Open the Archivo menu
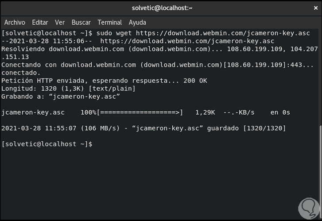The width and height of the screenshot is (322, 221). (15, 22)
